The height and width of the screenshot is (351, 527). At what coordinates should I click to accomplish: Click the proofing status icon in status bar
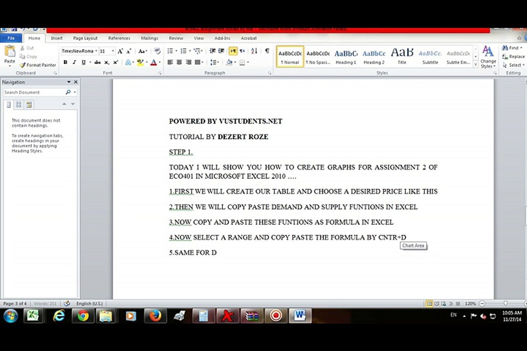(x=66, y=304)
